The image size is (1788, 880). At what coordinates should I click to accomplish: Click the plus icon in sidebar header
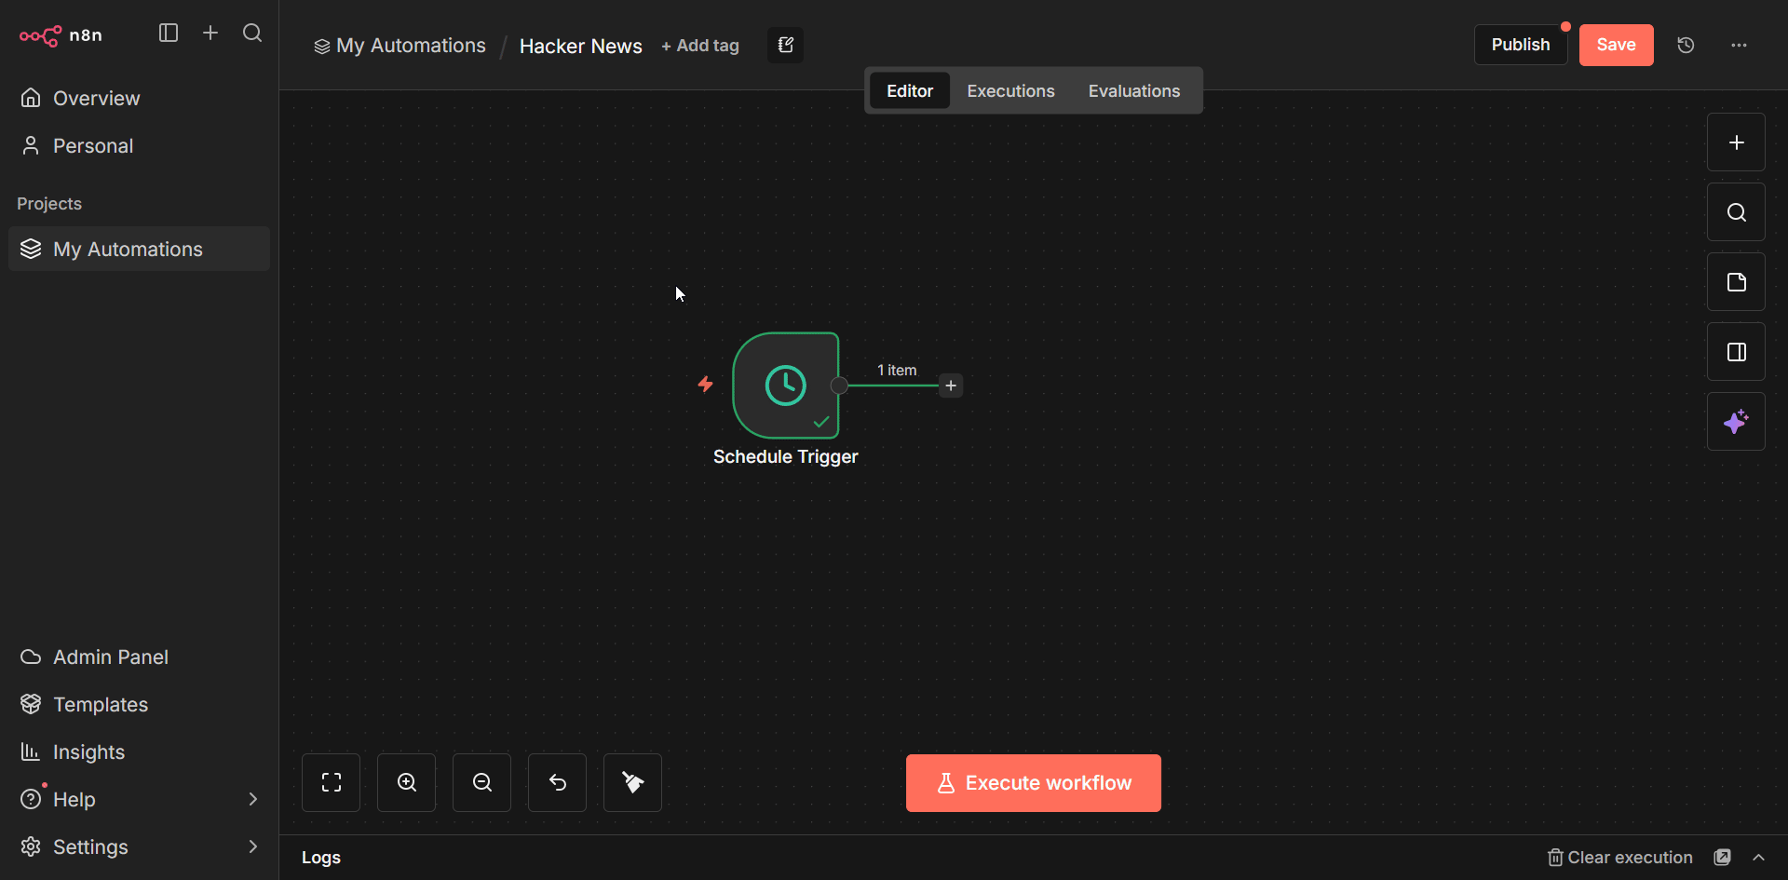pyautogui.click(x=210, y=34)
